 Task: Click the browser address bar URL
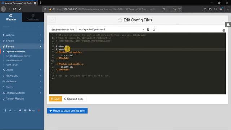pyautogui.click(x=105, y=9)
